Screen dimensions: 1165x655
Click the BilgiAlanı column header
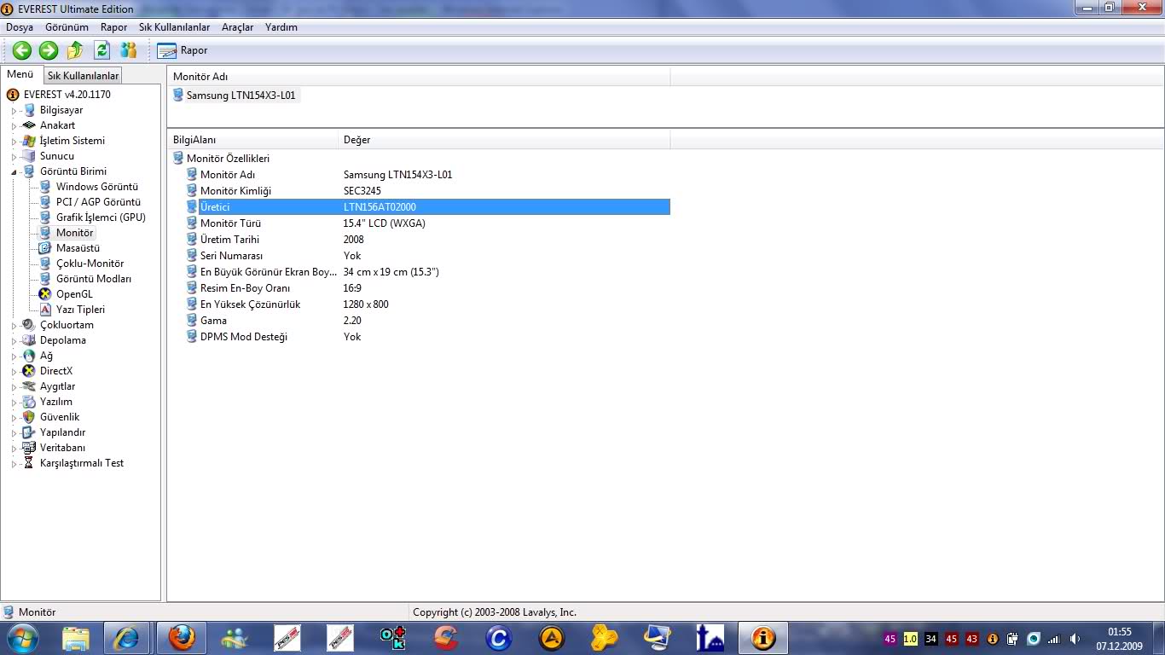click(252, 140)
